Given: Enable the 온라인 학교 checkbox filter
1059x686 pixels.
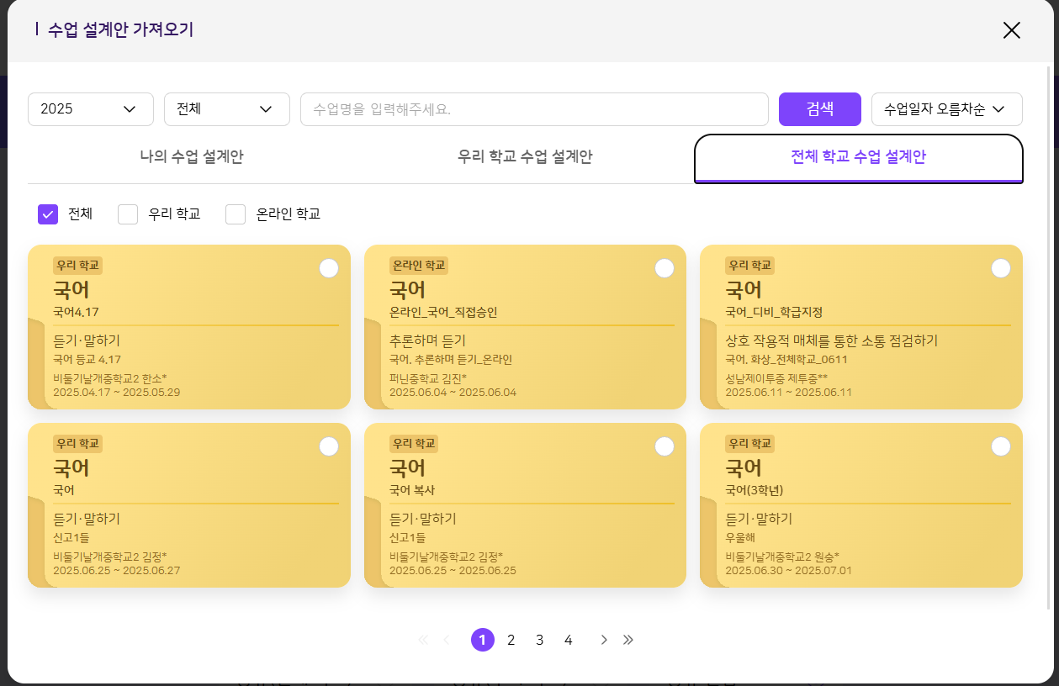Looking at the screenshot, I should (x=236, y=214).
